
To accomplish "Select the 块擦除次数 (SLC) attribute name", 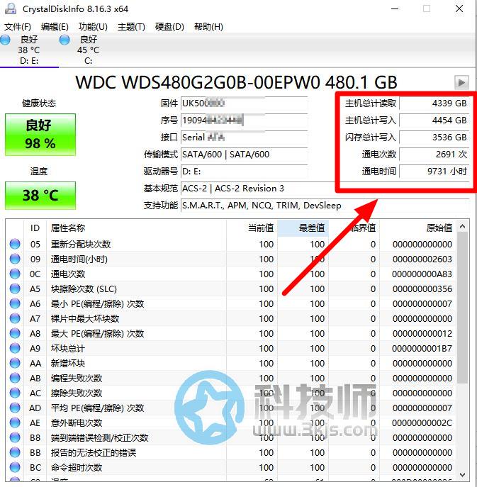I will click(84, 289).
